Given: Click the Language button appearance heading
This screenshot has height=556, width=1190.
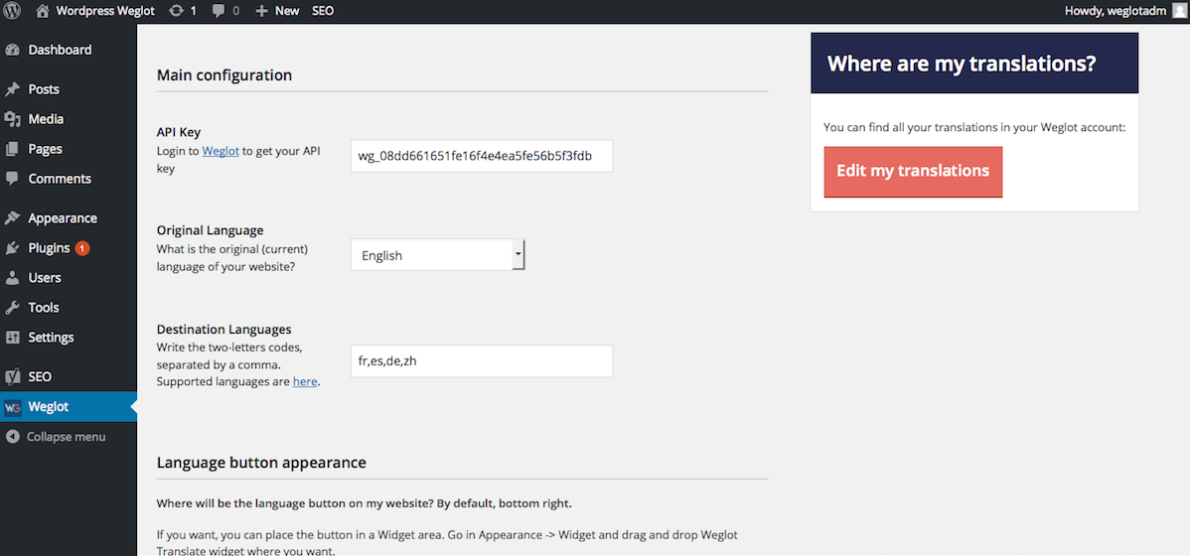Looking at the screenshot, I should pos(262,462).
